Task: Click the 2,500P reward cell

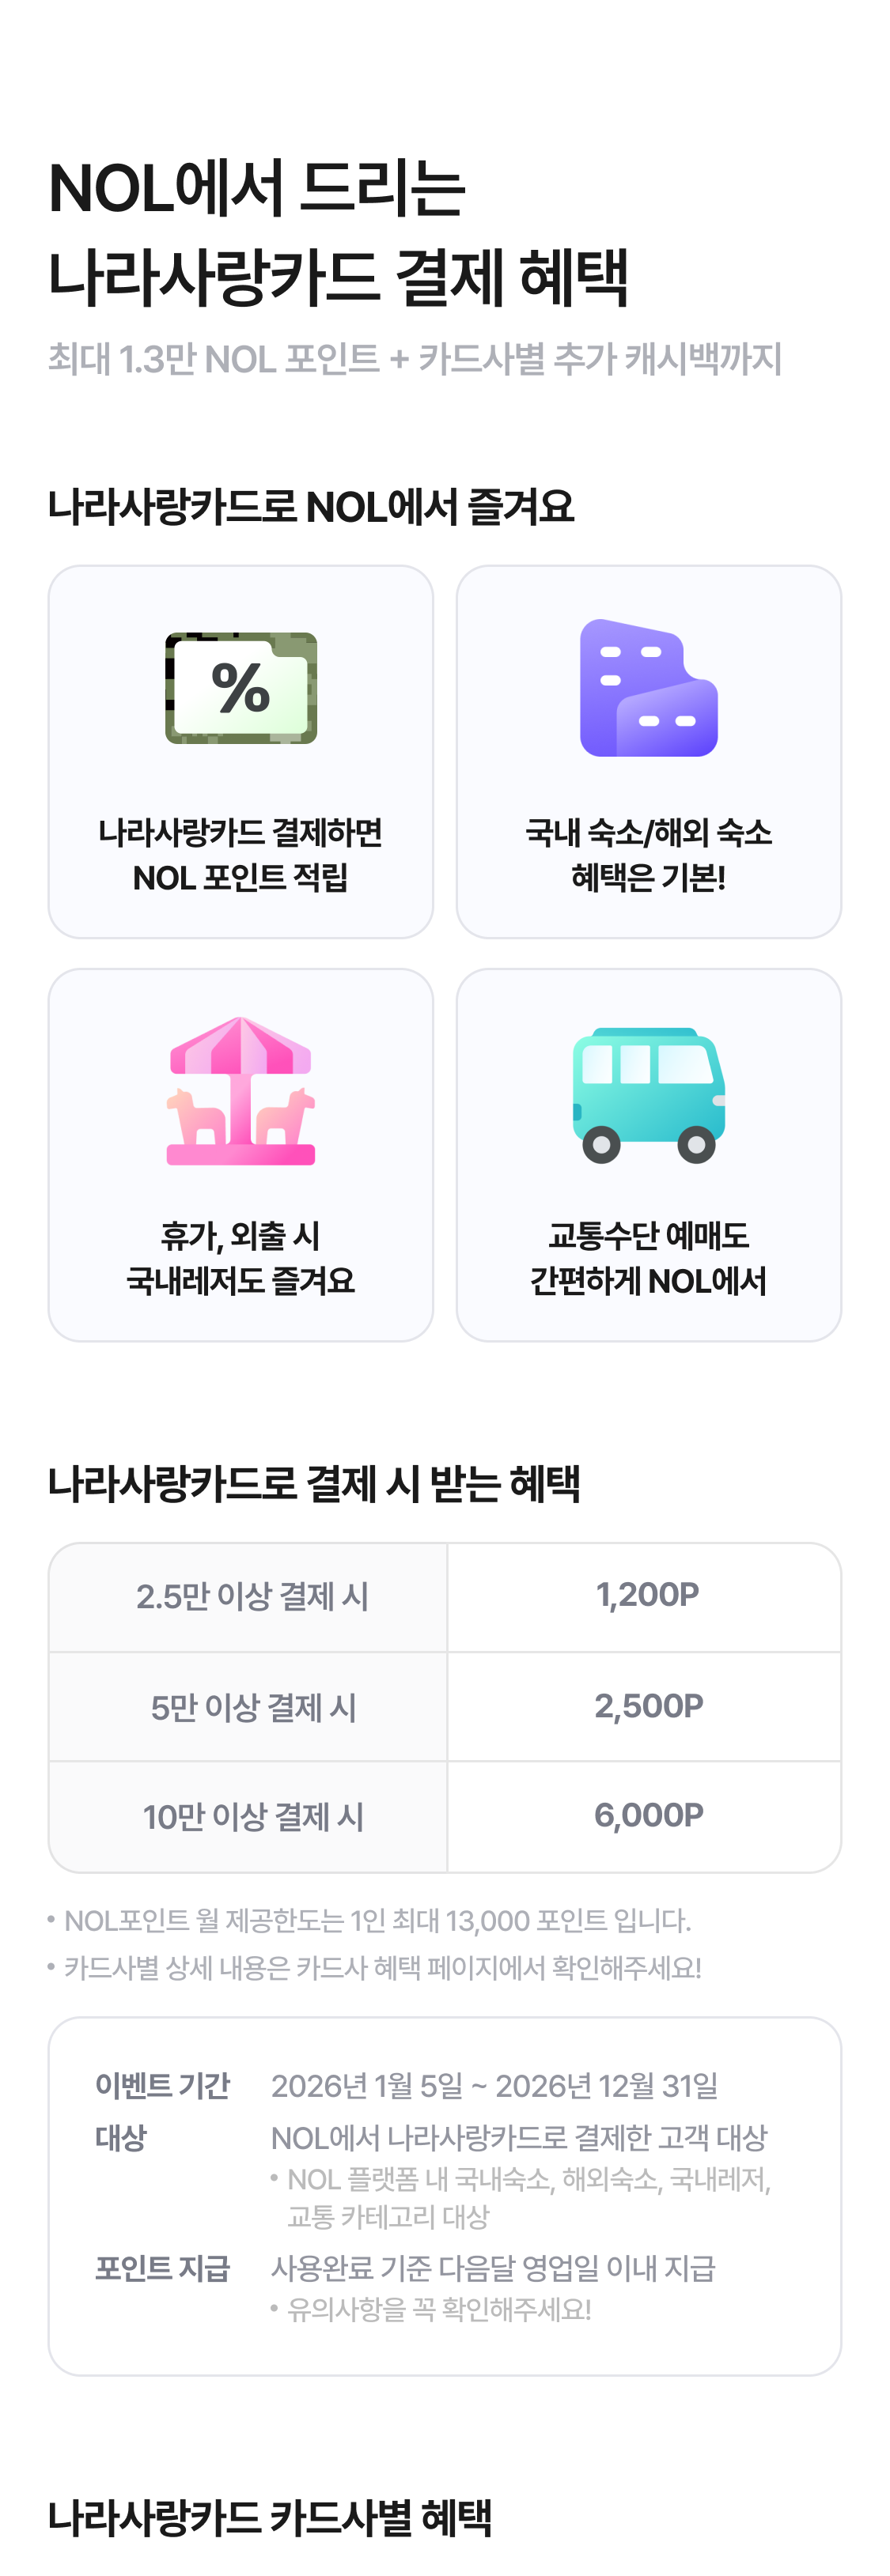Action: [x=648, y=1706]
